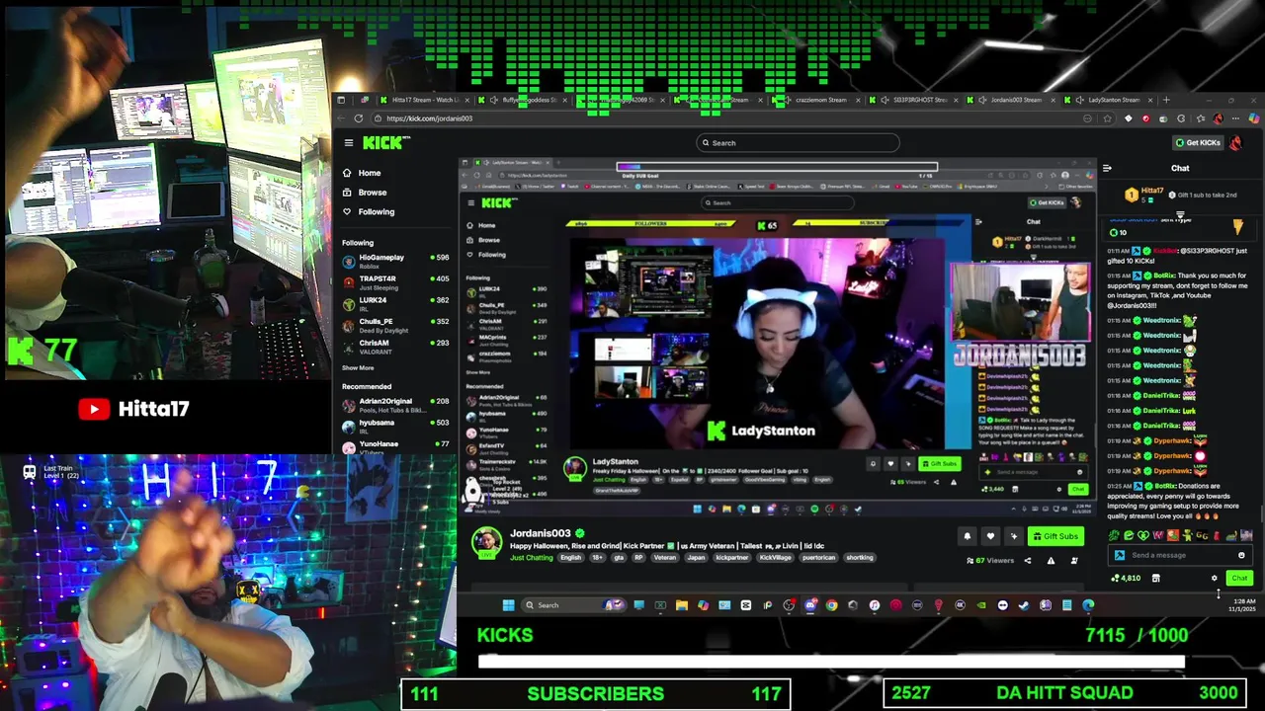Reload the page in the browser

tap(358, 118)
